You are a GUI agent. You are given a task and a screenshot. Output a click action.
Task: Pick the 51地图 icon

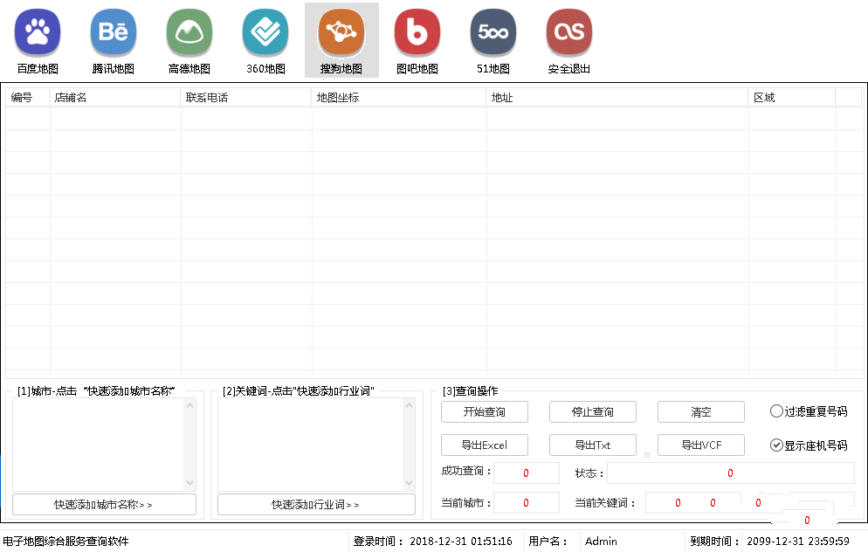[x=493, y=32]
